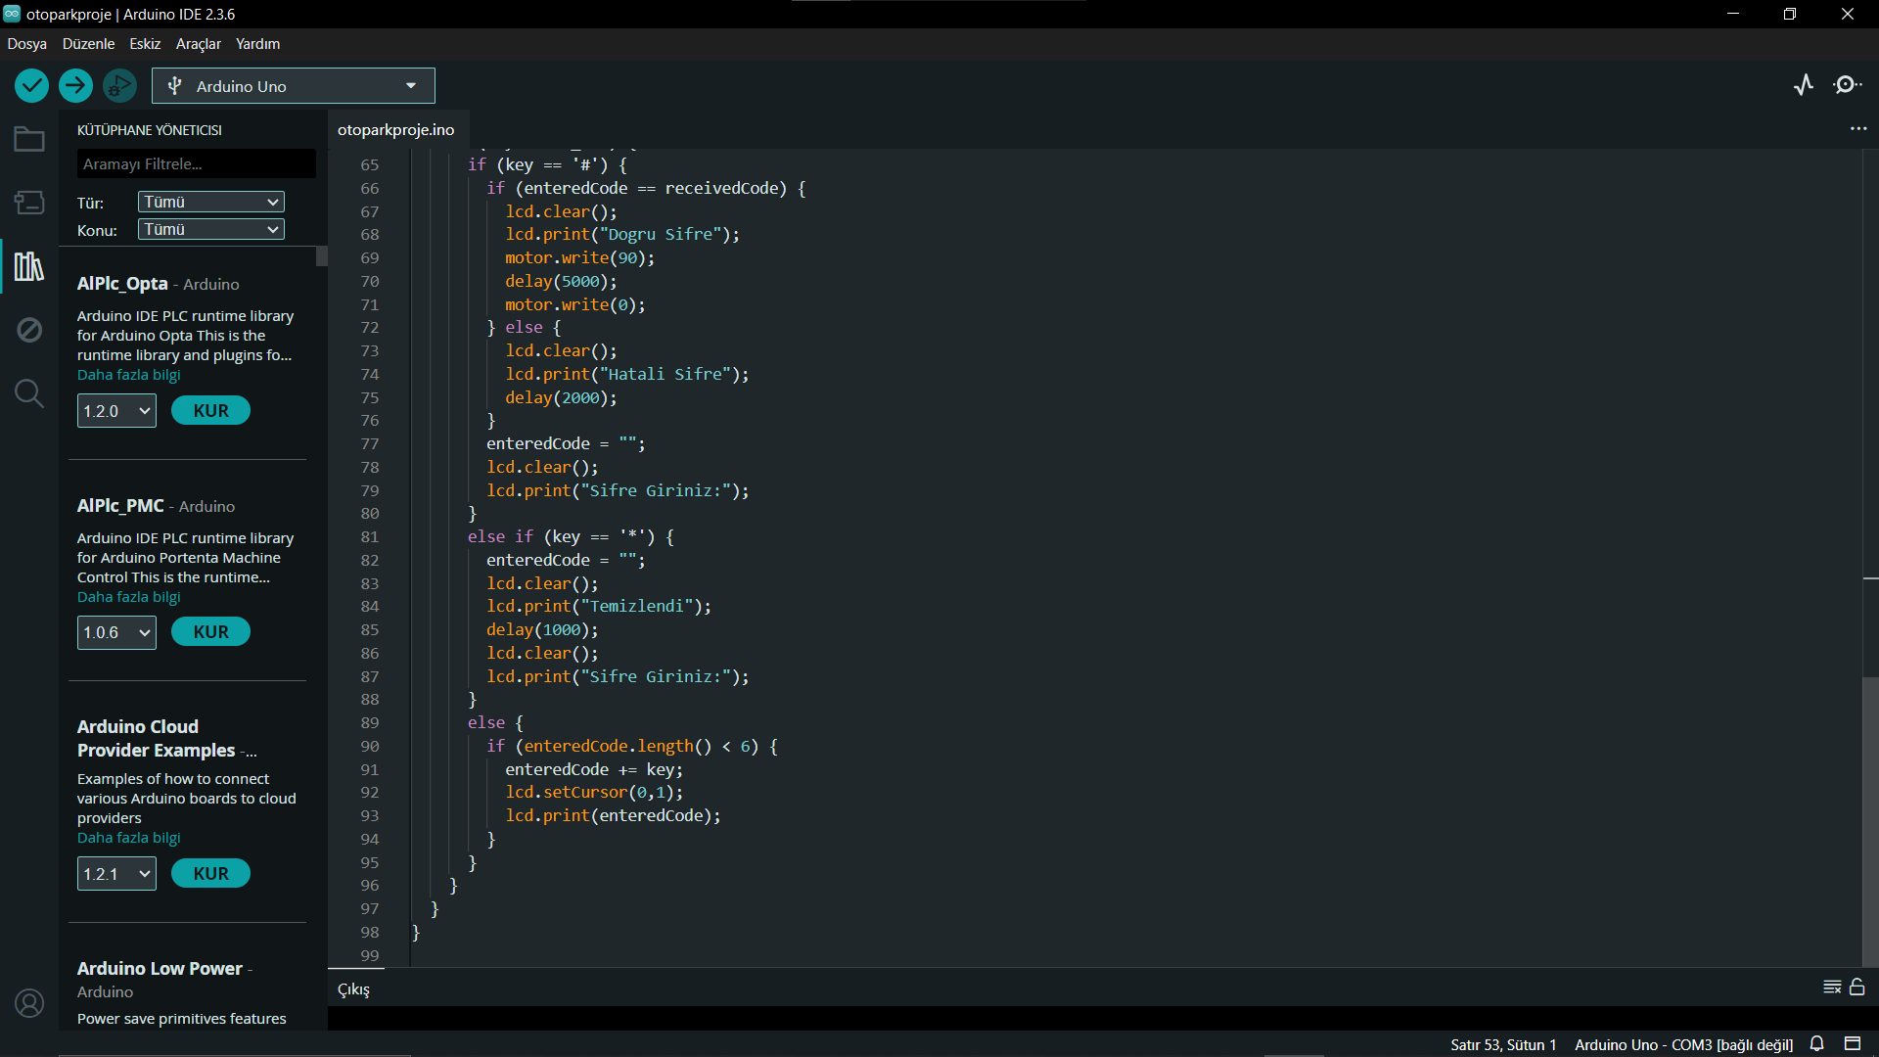Open the Araçlar menu
This screenshot has height=1057, width=1879.
pos(198,44)
